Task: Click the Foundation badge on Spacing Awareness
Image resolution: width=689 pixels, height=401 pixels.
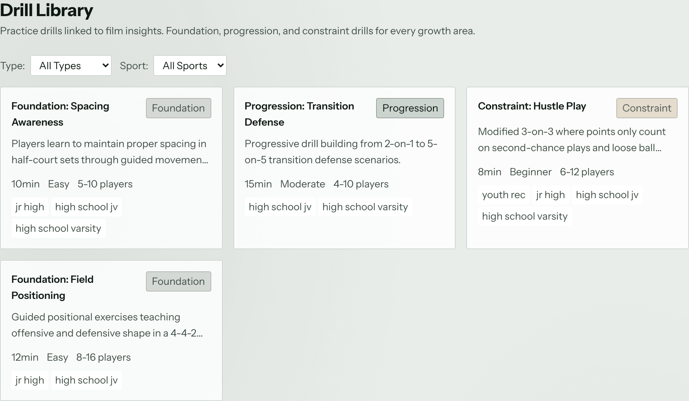Action: pos(179,108)
